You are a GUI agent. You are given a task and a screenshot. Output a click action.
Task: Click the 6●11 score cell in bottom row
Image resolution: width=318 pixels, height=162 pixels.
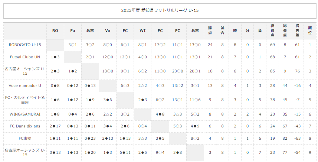click(x=125, y=153)
